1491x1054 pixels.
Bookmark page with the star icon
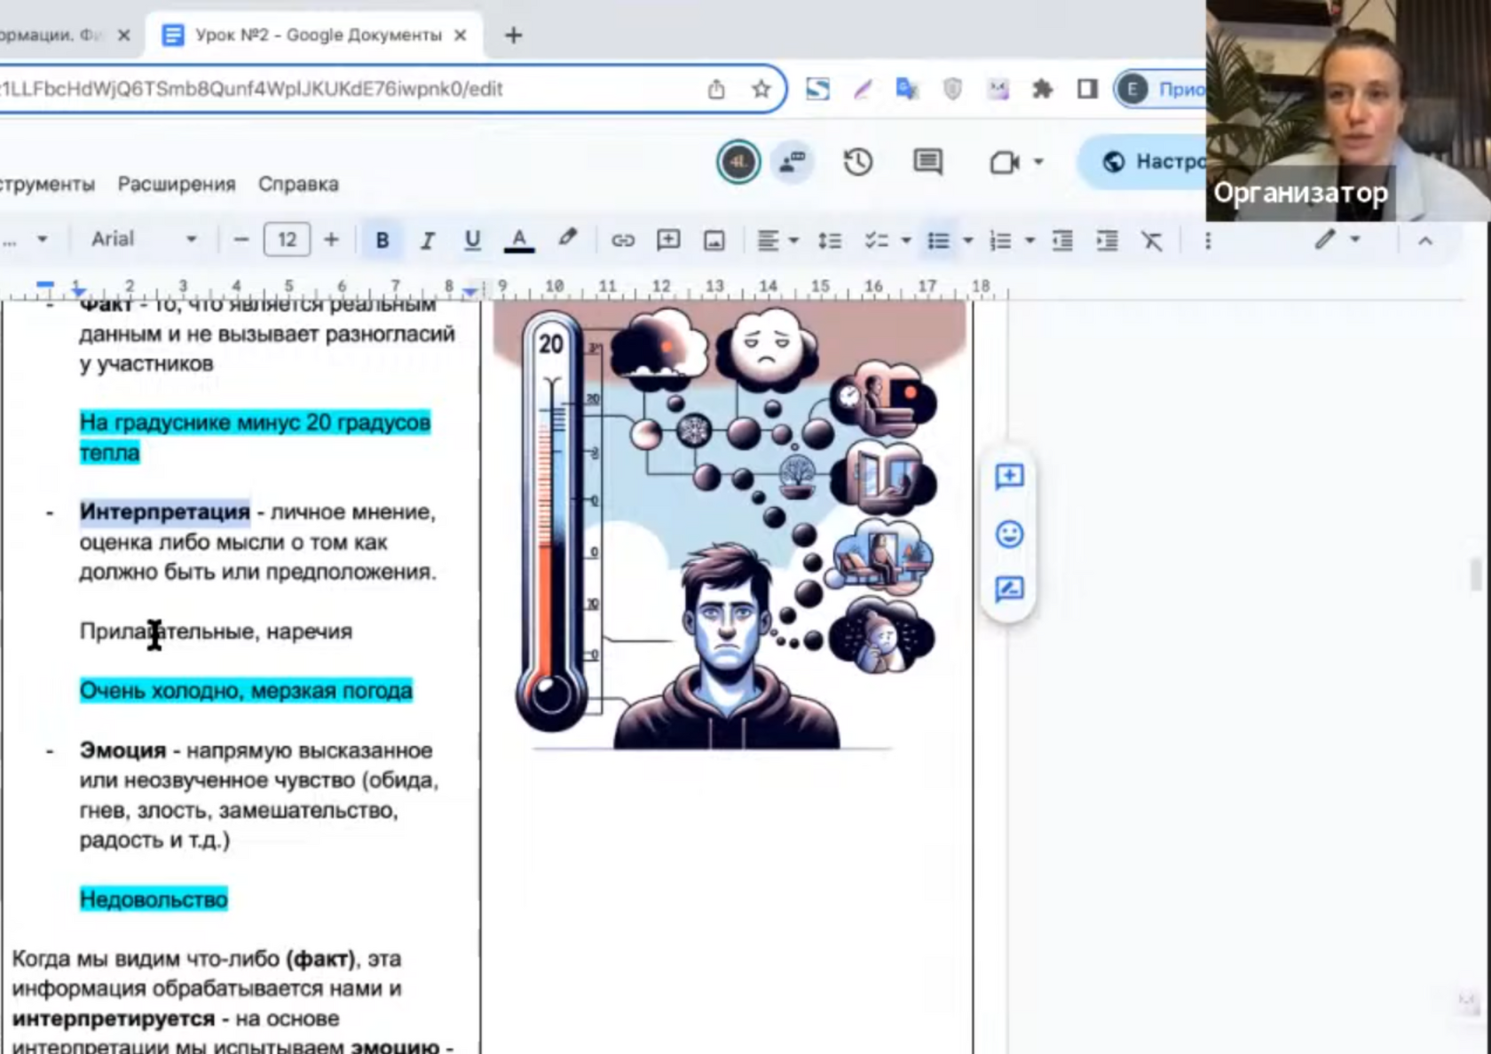[x=761, y=89]
